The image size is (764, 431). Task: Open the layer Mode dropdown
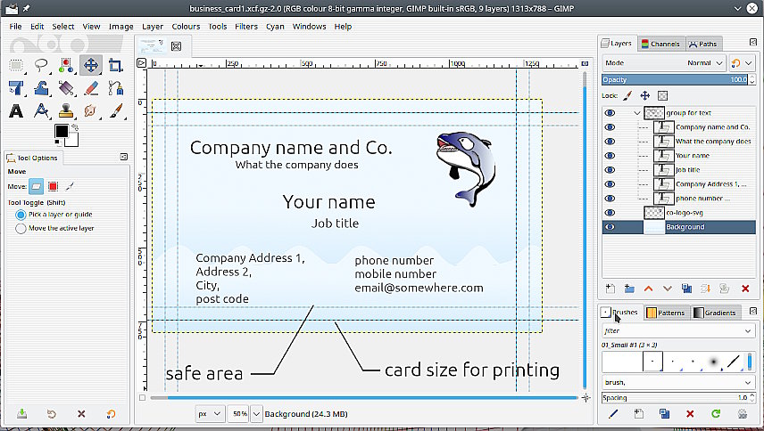pos(665,63)
